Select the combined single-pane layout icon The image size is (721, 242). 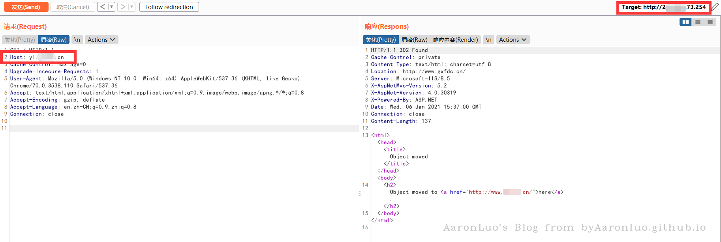pyautogui.click(x=710, y=22)
